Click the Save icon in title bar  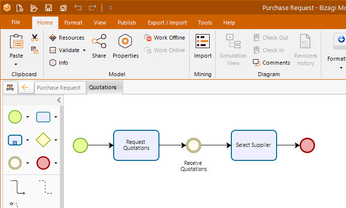48,8
